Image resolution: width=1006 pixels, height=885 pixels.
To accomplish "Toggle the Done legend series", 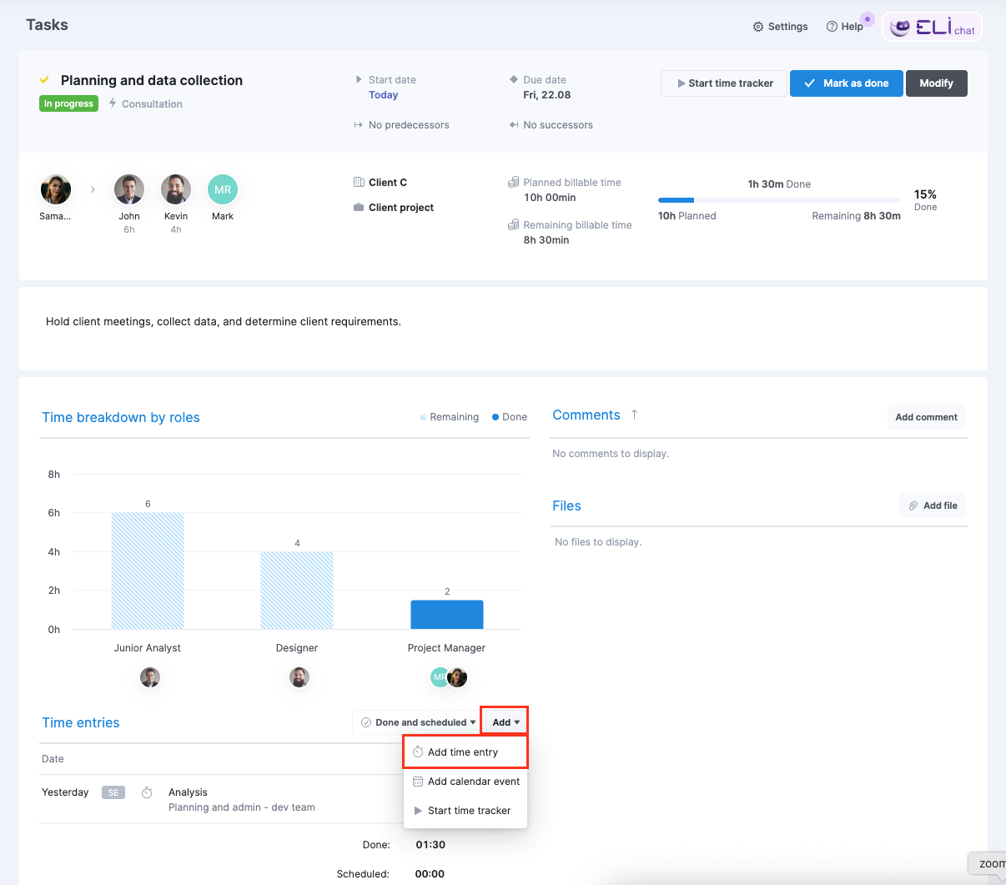I will click(510, 417).
